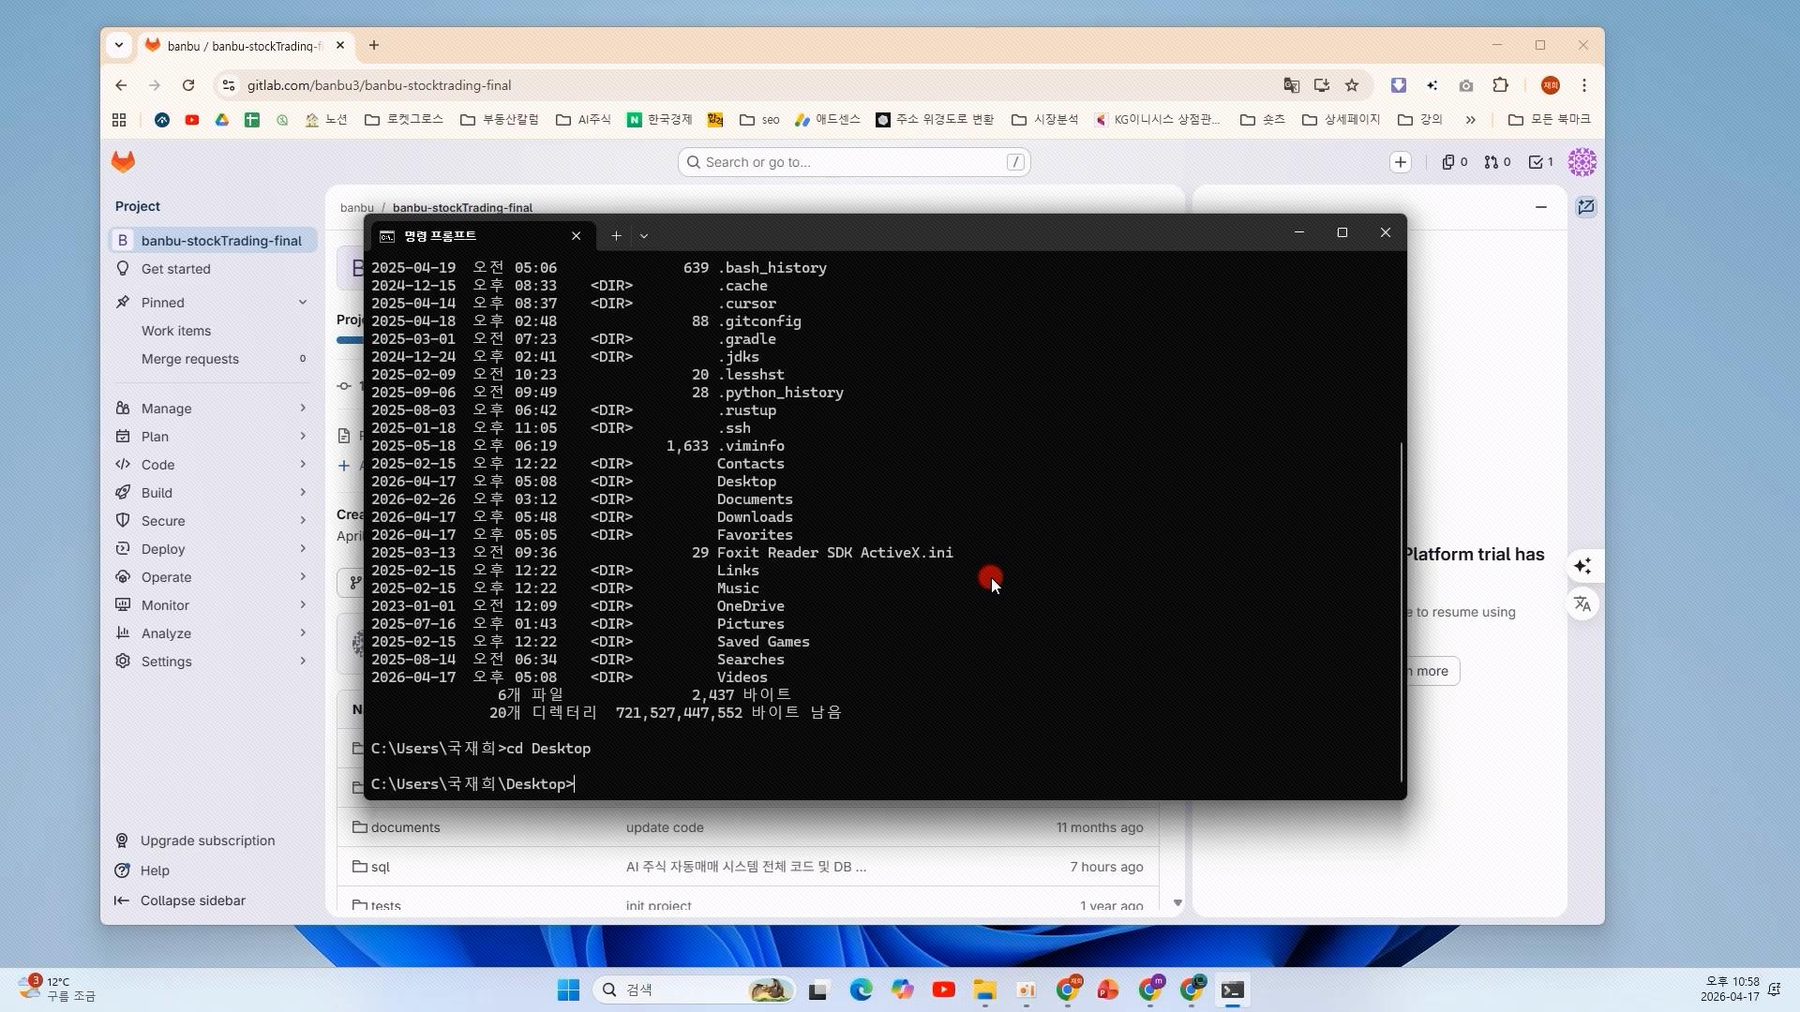Open the Help menu in sidebar
The image size is (1800, 1012).
155,871
